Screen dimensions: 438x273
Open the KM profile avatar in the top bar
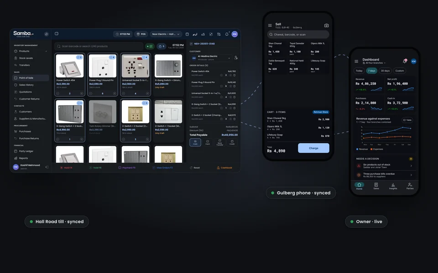point(235,34)
